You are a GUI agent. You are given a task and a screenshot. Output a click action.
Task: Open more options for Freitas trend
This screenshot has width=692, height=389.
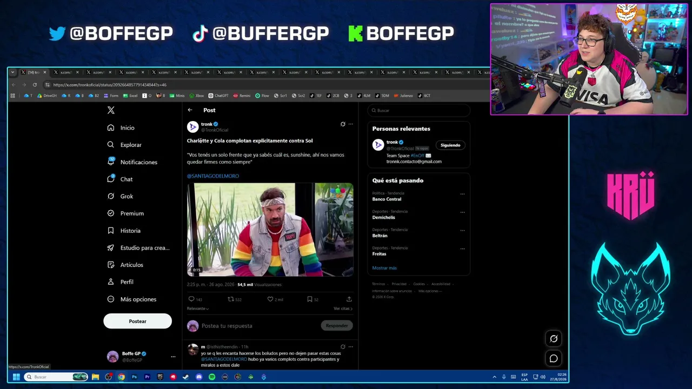click(x=462, y=249)
